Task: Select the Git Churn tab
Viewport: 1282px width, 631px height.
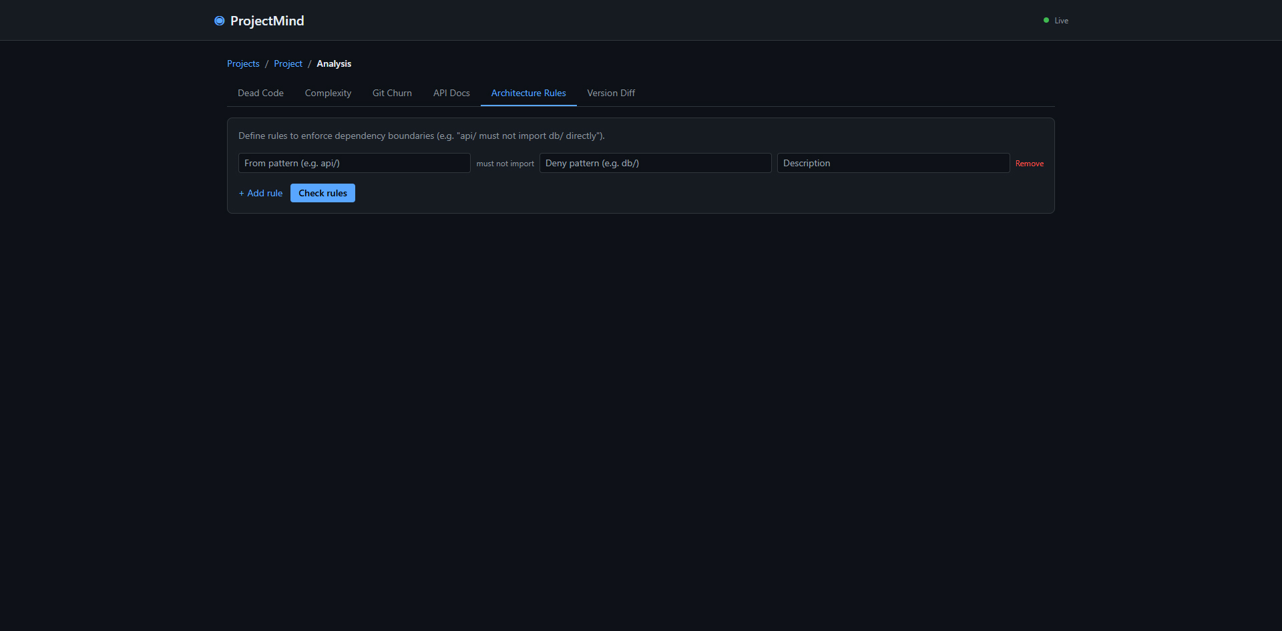Action: coord(392,93)
